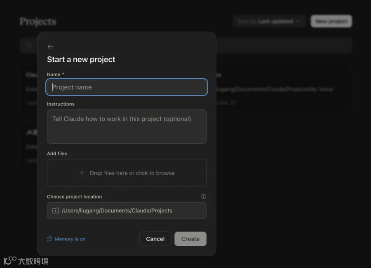Click the Projects page heading
The height and width of the screenshot is (268, 371).
[38, 21]
